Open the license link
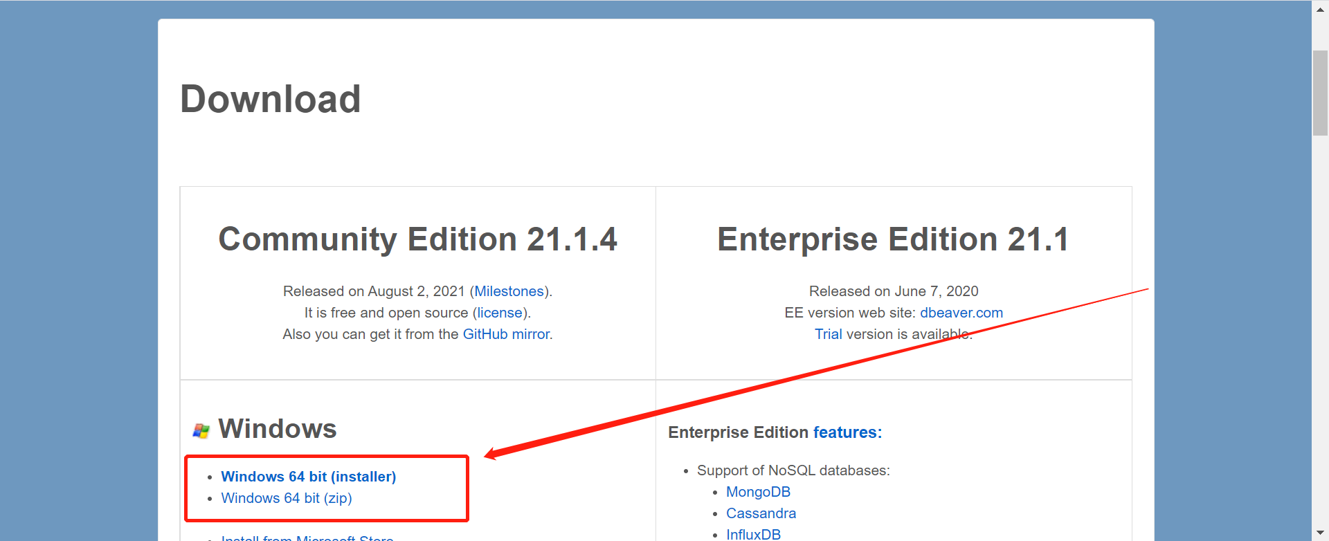 point(500,313)
